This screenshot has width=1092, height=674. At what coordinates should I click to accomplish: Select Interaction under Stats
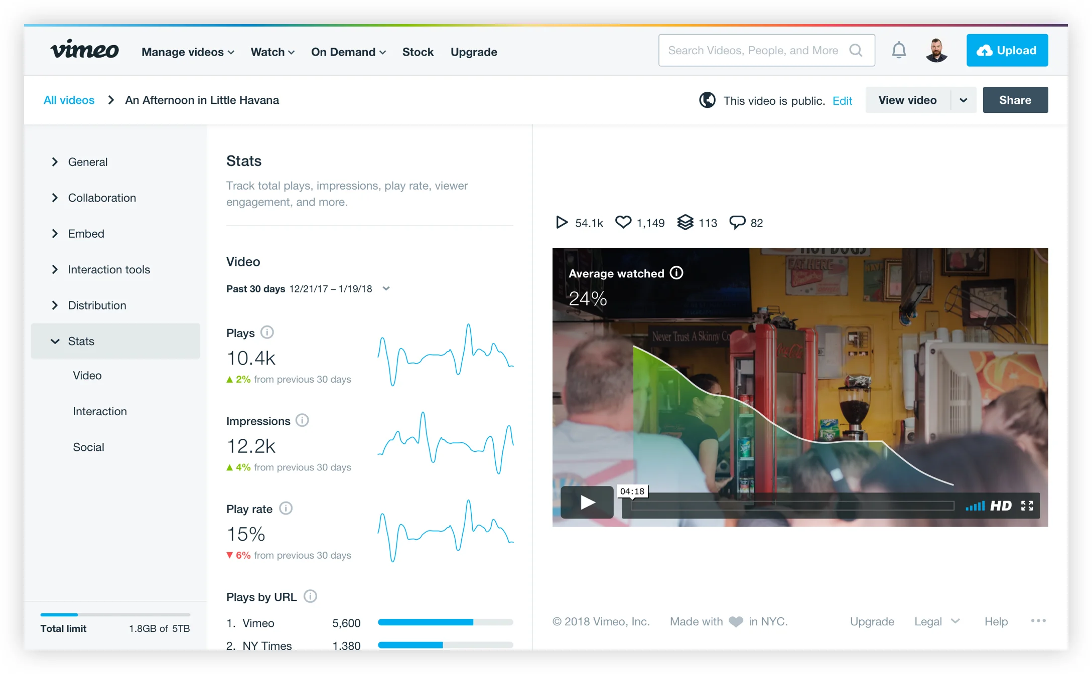pyautogui.click(x=100, y=411)
